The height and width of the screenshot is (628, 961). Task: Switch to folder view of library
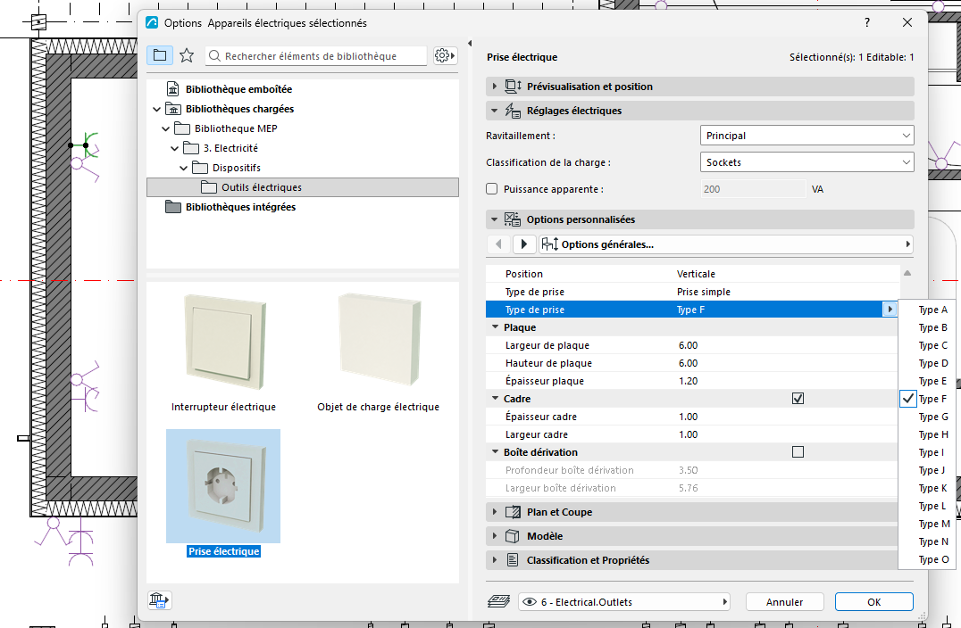[159, 55]
